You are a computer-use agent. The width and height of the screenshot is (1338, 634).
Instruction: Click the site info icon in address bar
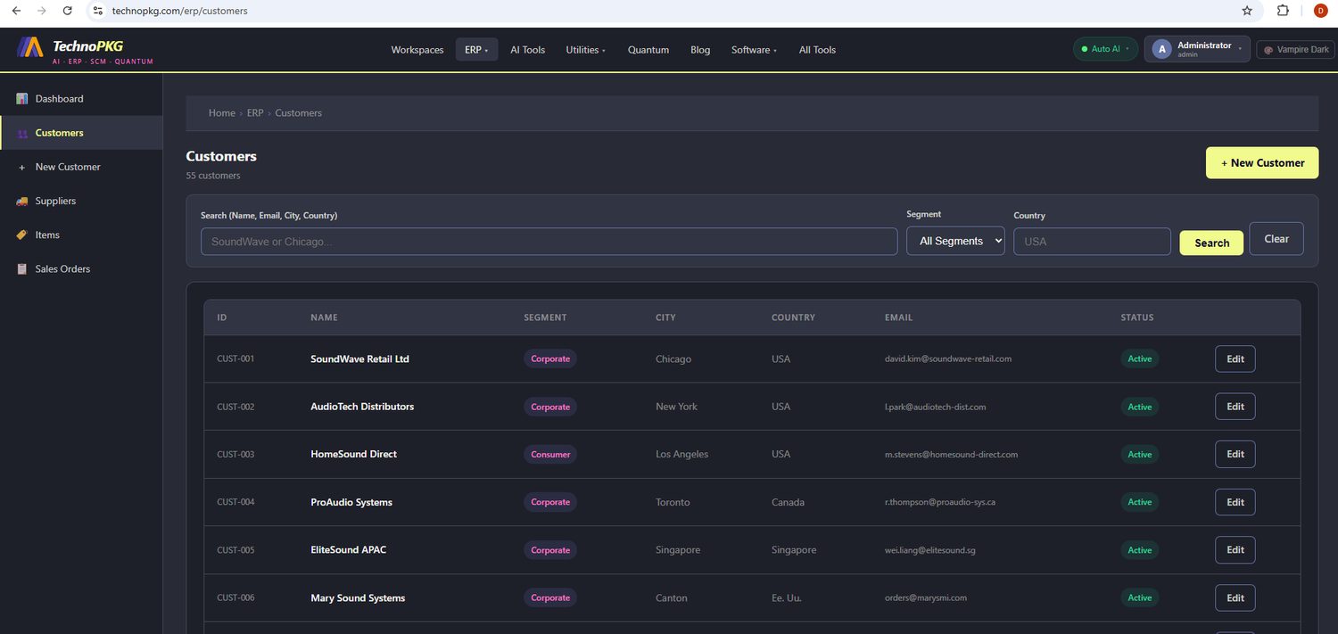pyautogui.click(x=98, y=11)
